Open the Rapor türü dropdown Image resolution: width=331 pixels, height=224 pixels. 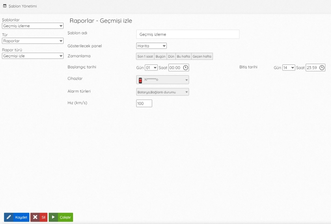33,56
